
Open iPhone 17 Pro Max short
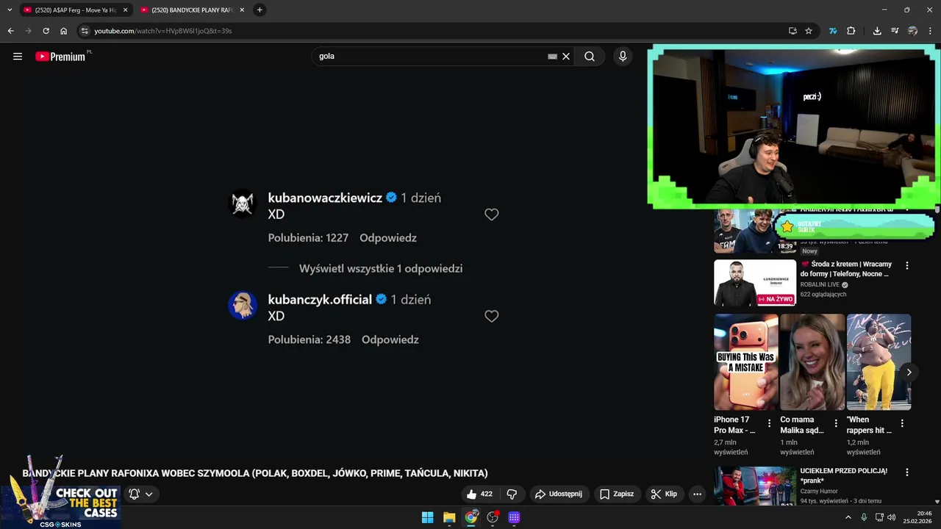745,362
